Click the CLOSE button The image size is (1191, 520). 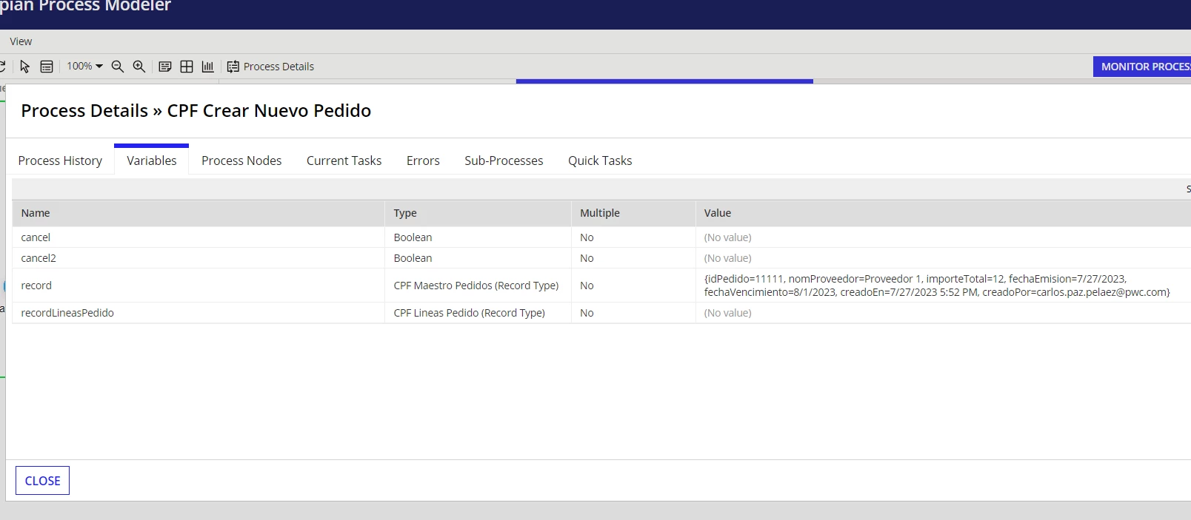pyautogui.click(x=42, y=481)
